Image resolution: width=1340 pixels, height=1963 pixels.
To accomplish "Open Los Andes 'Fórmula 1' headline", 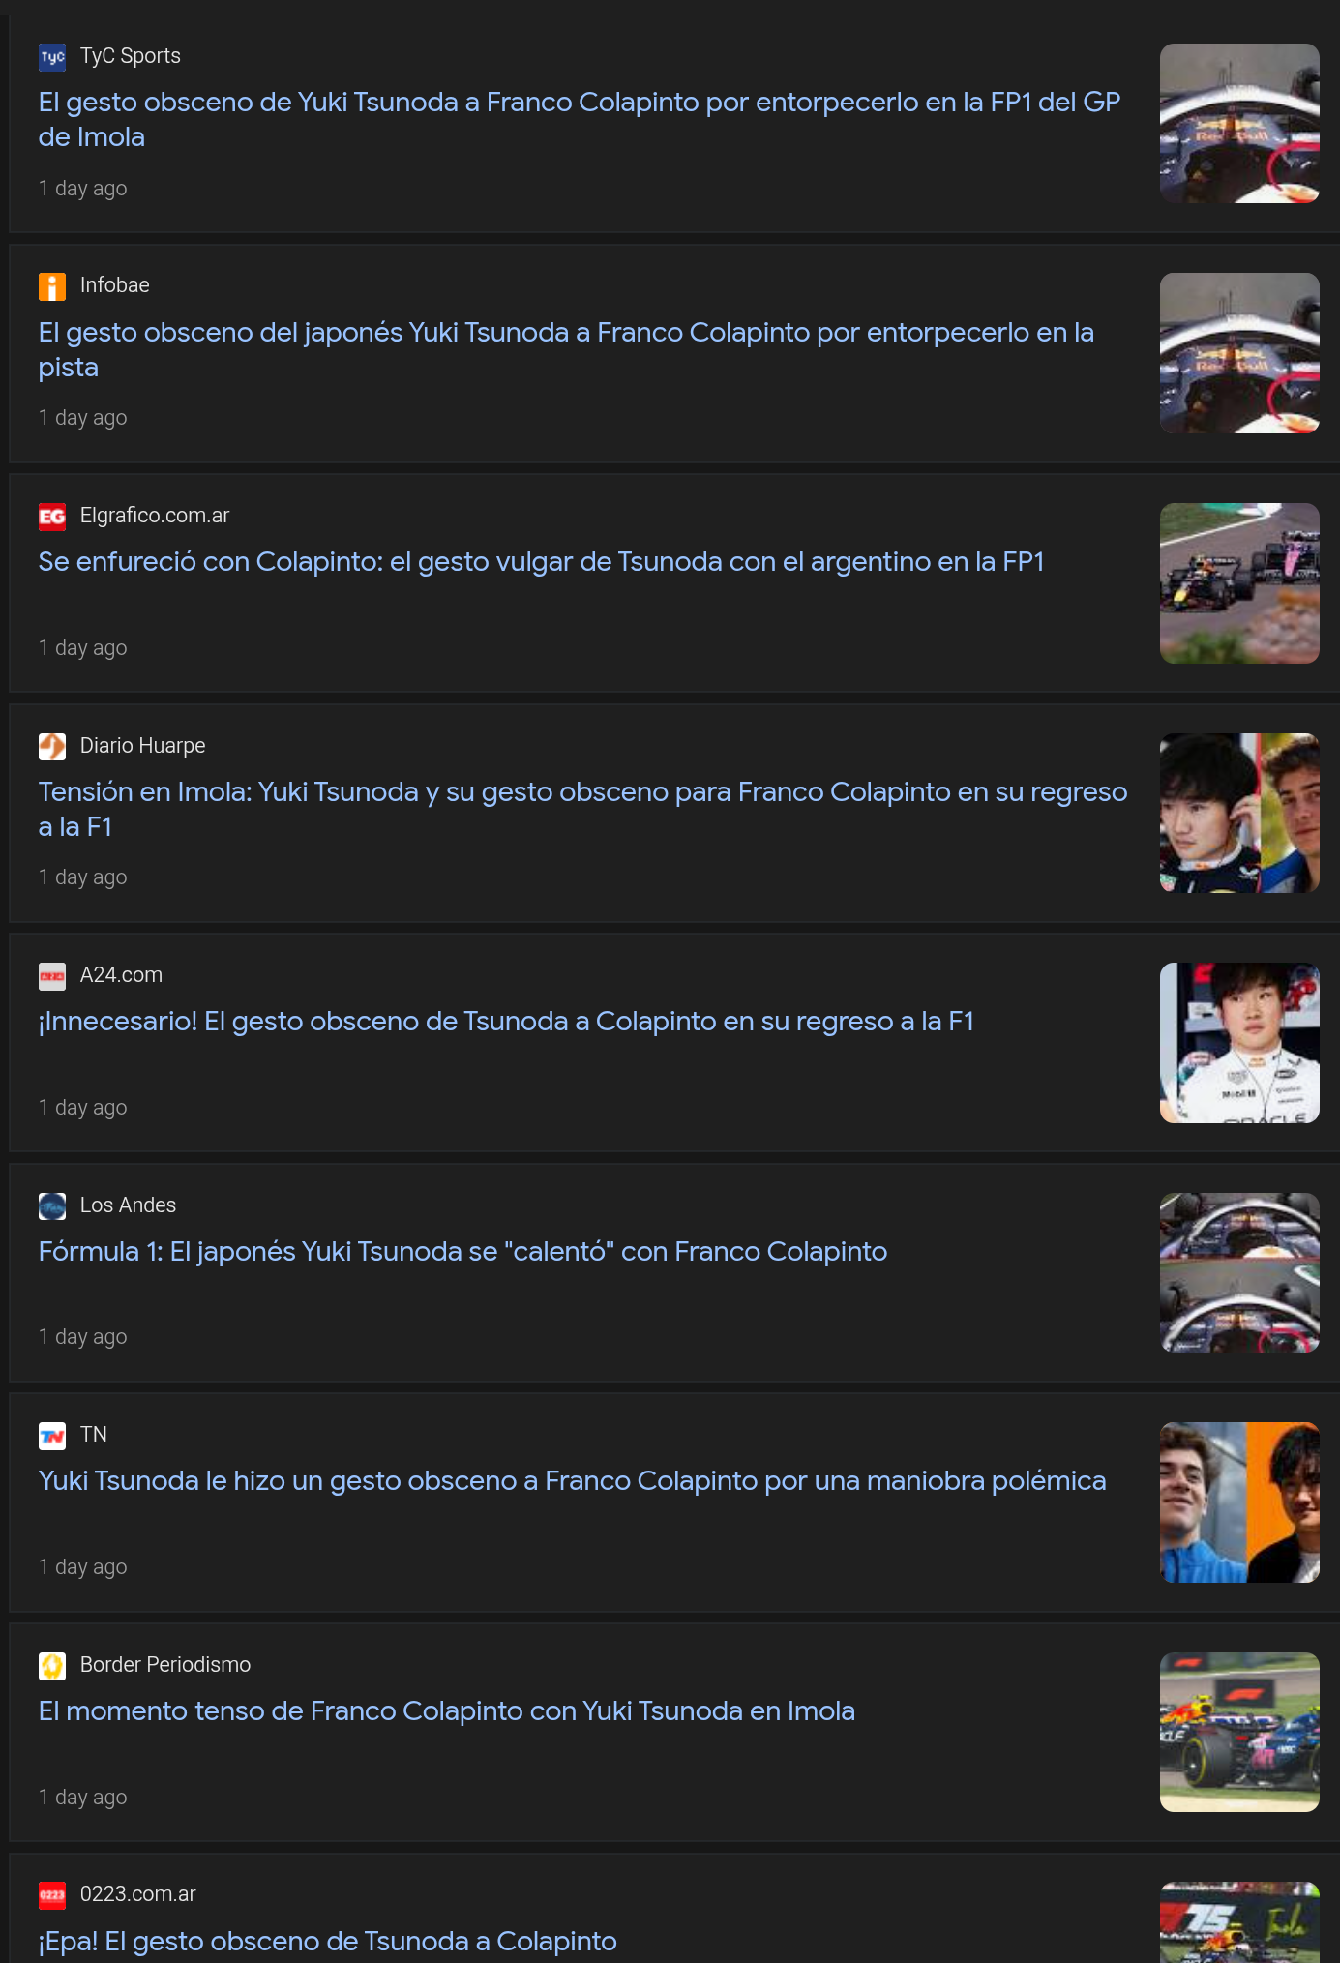I will [x=462, y=1251].
